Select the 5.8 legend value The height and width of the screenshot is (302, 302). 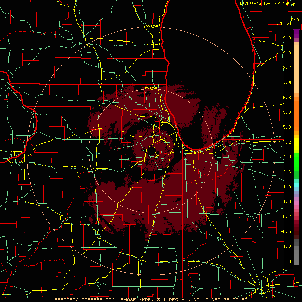tap(287, 112)
